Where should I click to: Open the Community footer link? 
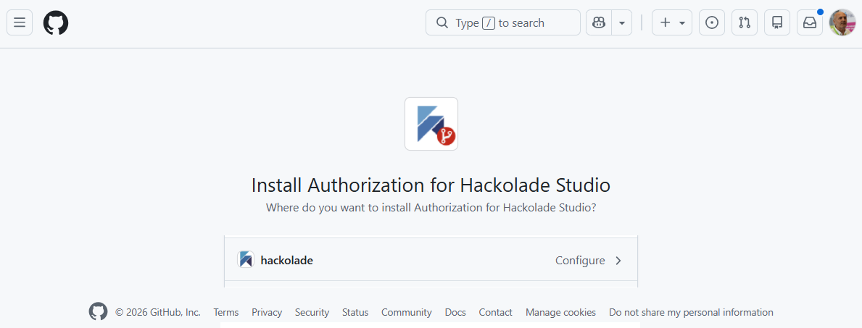(x=406, y=312)
